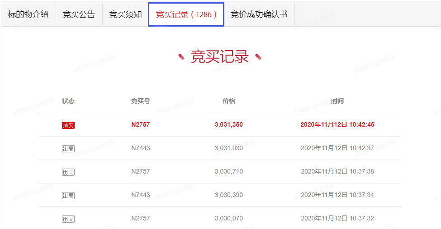This screenshot has width=441, height=229.
Task: Click 出局 badge for the 3,030,390 bid
Action: [x=68, y=195]
